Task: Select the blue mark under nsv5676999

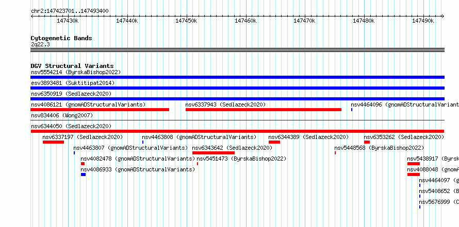Action: coord(420,207)
